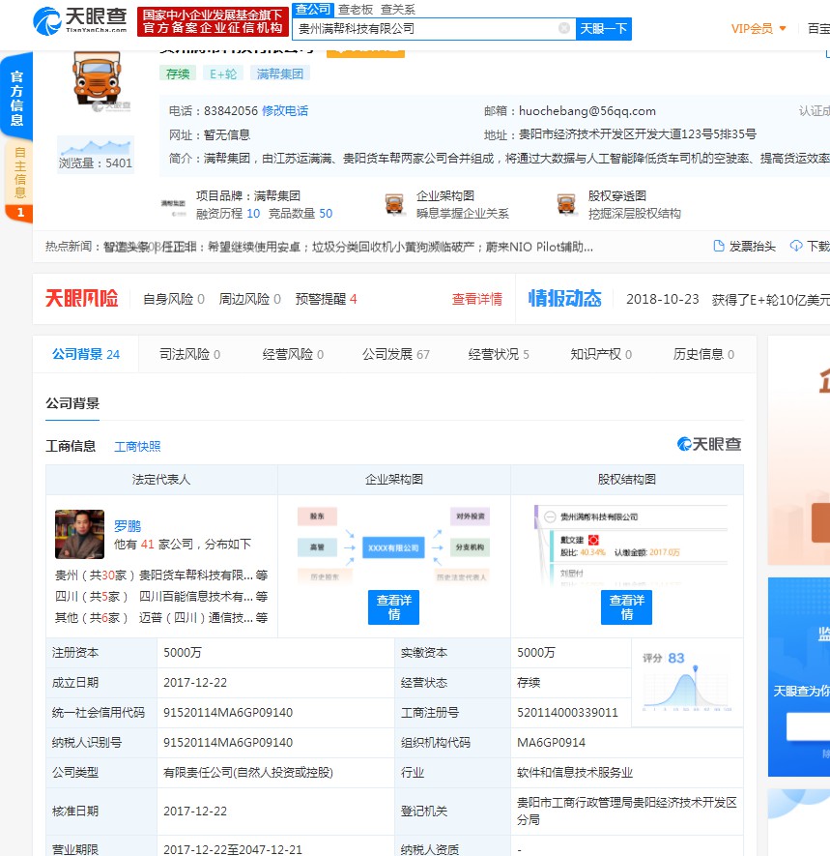Click 四川百能信息技术有 company entry
Screen dimensions: 830x856
click(196, 597)
